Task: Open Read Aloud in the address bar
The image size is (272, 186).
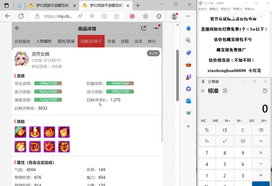Action: (80, 16)
